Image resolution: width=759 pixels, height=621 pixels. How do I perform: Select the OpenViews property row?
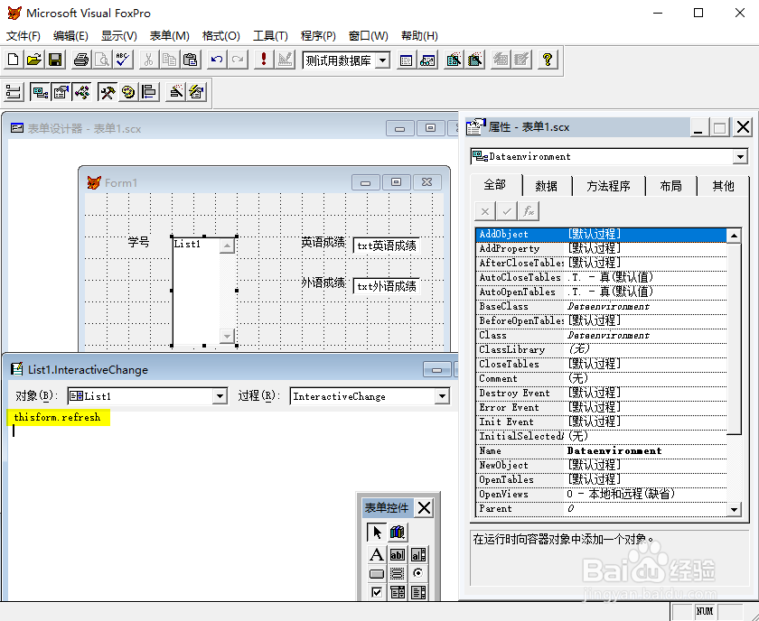pos(601,495)
